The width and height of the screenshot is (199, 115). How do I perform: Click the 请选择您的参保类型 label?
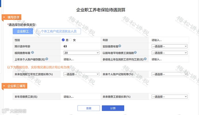pos(22,25)
